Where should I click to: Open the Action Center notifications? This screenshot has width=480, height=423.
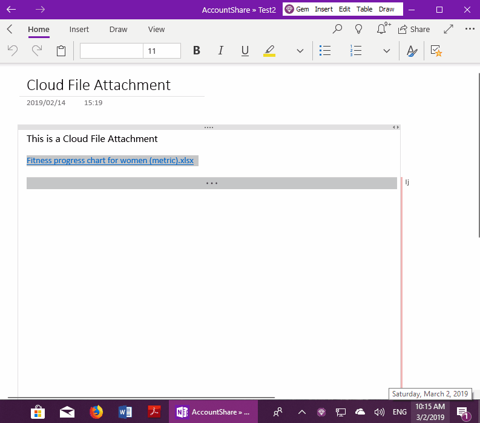[x=464, y=413]
